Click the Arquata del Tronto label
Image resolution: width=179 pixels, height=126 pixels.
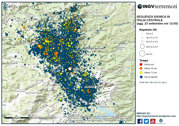point(96,48)
